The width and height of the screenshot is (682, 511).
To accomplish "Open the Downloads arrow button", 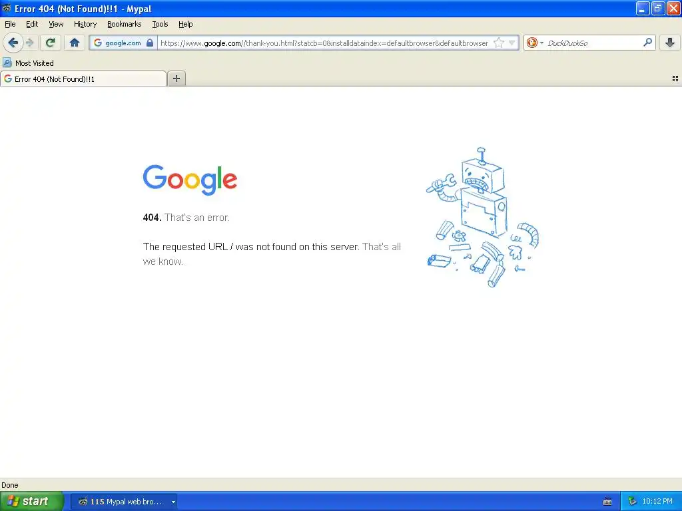I will point(670,43).
